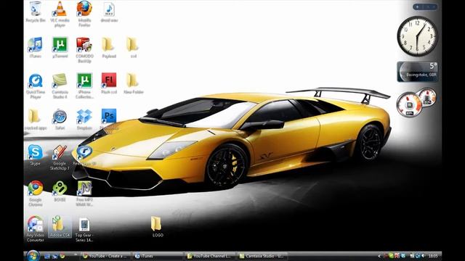Click the volume speaker tray icon
The image size is (465, 261).
(x=423, y=256)
